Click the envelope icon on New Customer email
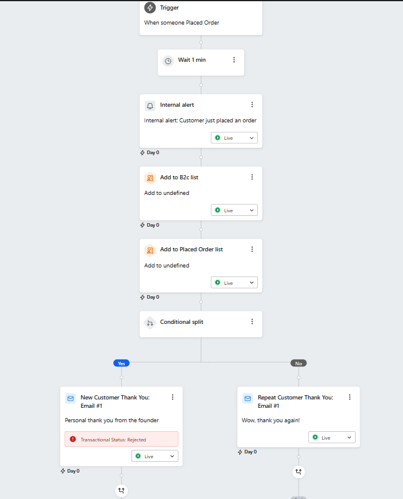The image size is (403, 499). pos(71,398)
